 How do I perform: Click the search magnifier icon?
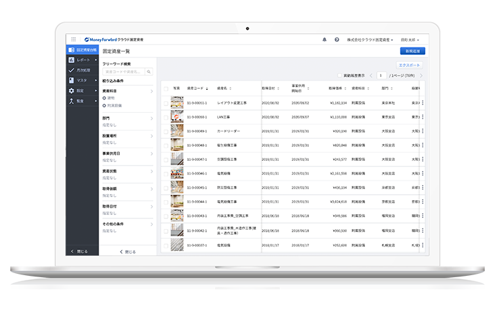(x=149, y=72)
